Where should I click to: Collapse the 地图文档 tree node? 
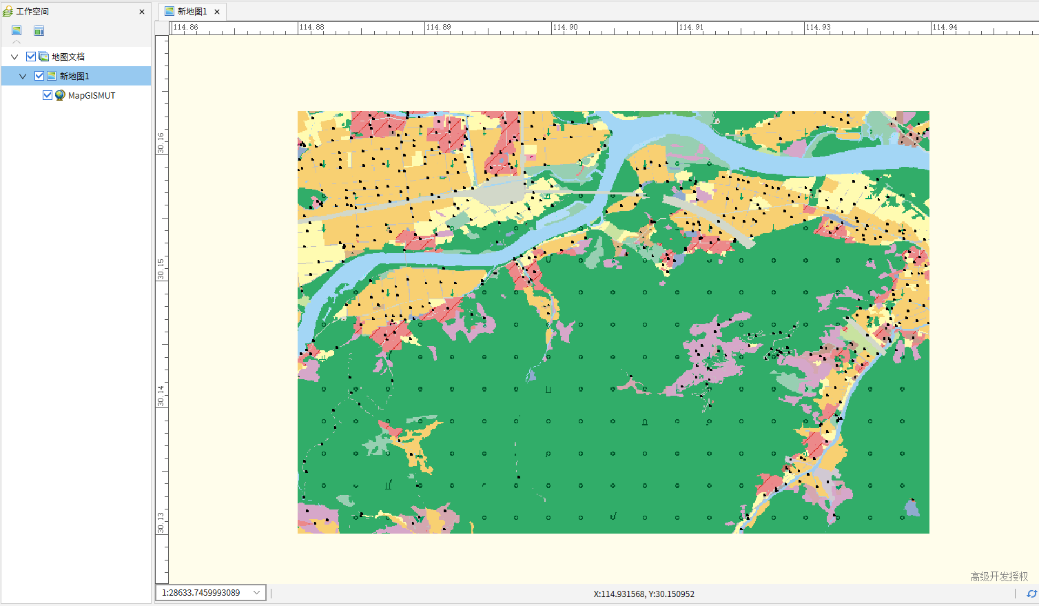pos(14,57)
